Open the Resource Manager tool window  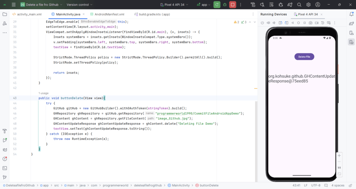[x=5, y=23]
